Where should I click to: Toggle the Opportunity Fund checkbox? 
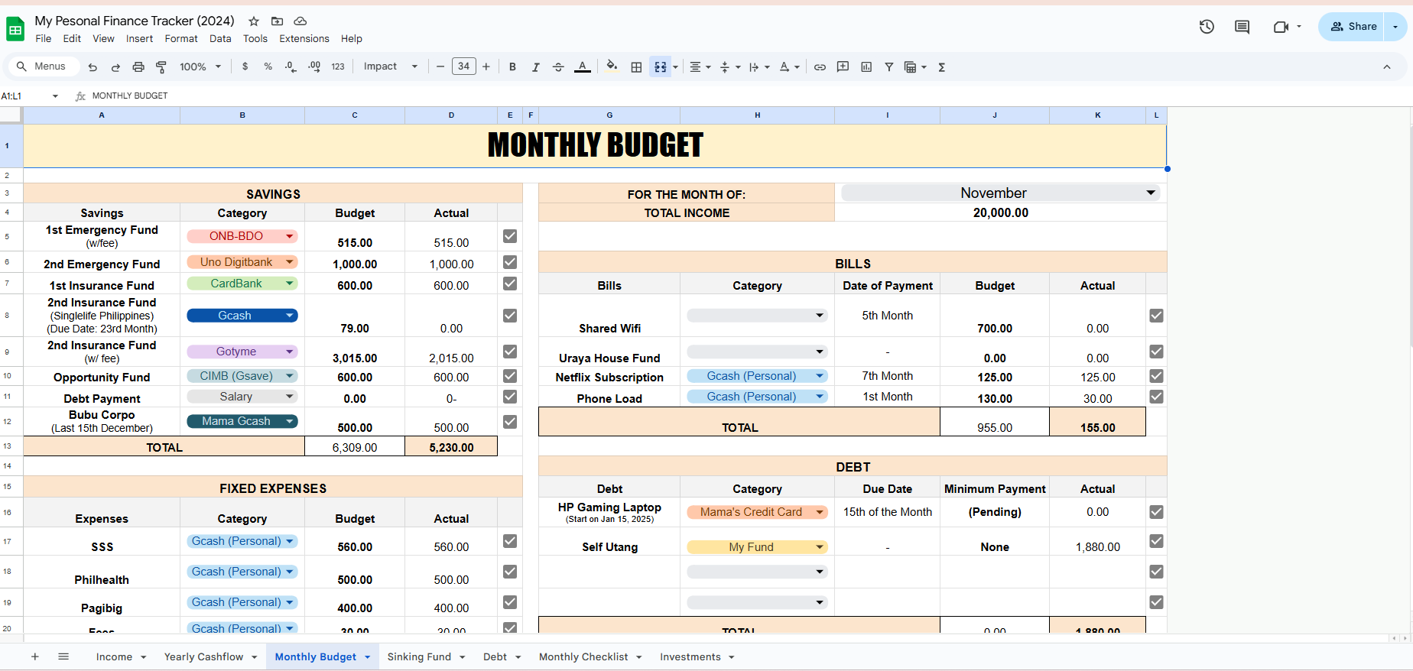click(510, 376)
